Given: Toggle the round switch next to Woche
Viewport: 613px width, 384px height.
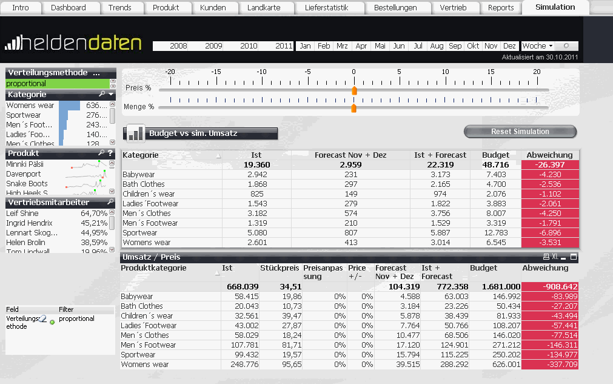Looking at the screenshot, I should pyautogui.click(x=566, y=45).
